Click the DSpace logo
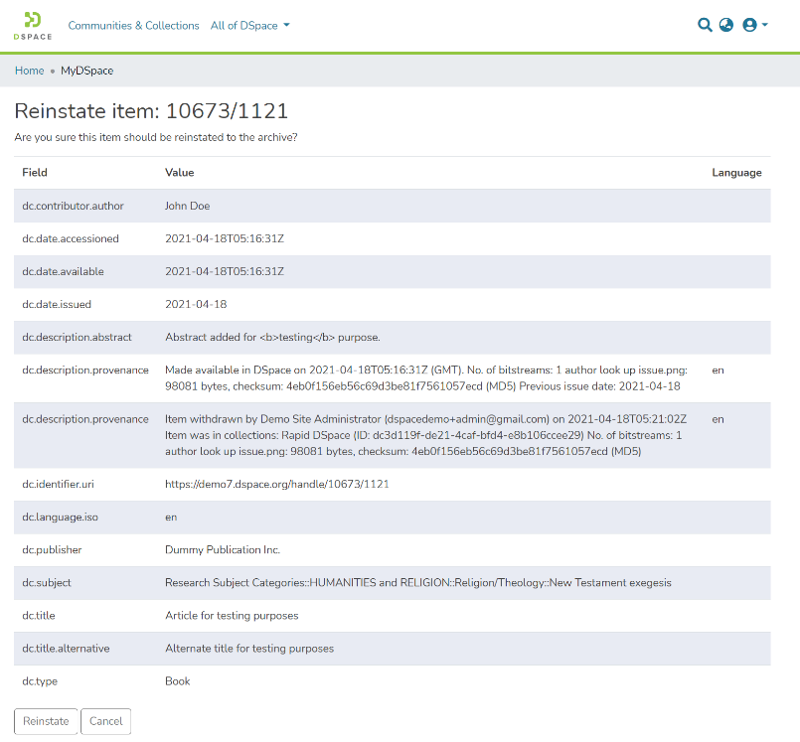 click(33, 25)
